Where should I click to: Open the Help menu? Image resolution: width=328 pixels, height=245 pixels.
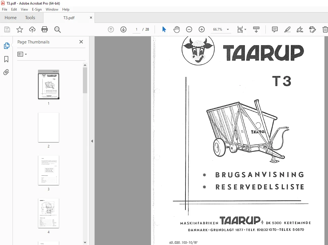tap(66, 9)
